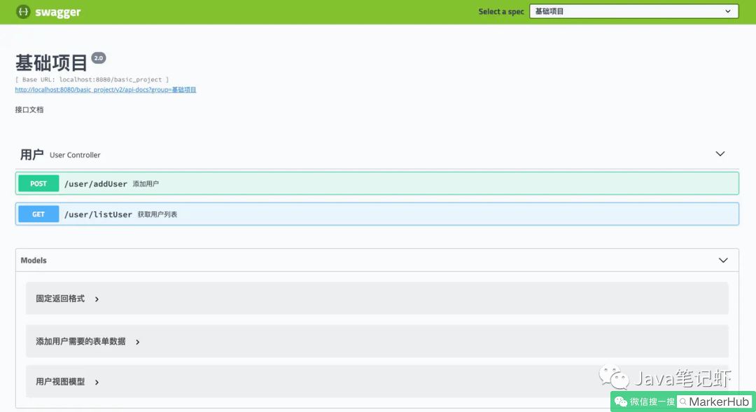
Task: Expand the POST /user/addUser operation
Action: pyautogui.click(x=377, y=184)
